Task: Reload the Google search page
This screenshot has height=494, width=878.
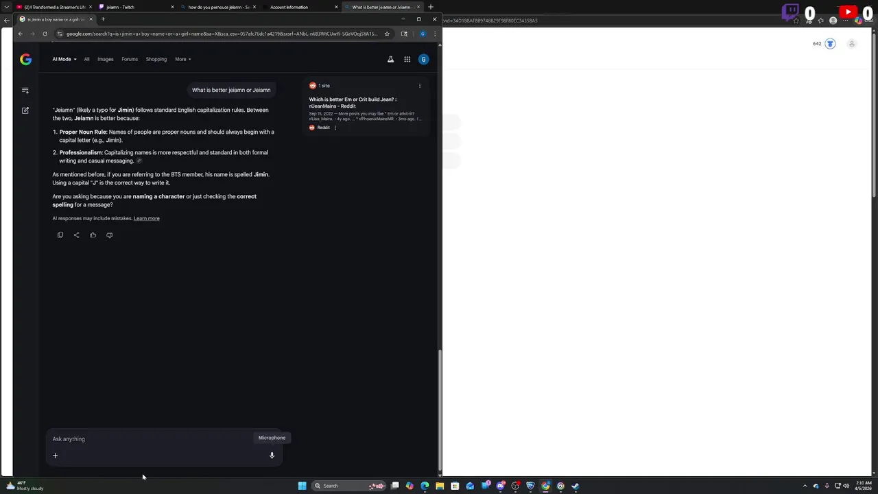Action: pyautogui.click(x=45, y=34)
